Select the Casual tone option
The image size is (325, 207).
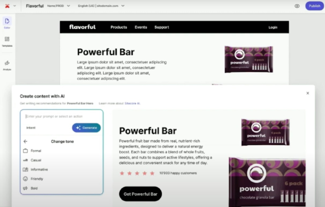tap(61, 160)
